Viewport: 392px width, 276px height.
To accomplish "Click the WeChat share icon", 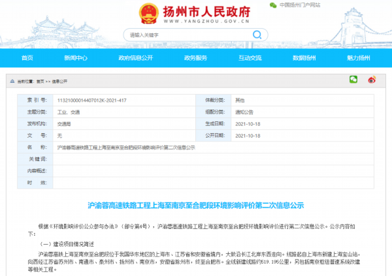I will [x=353, y=80].
